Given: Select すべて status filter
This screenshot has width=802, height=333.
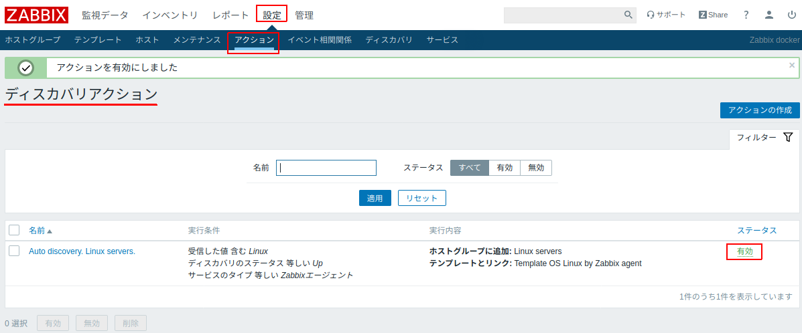Looking at the screenshot, I should point(470,168).
